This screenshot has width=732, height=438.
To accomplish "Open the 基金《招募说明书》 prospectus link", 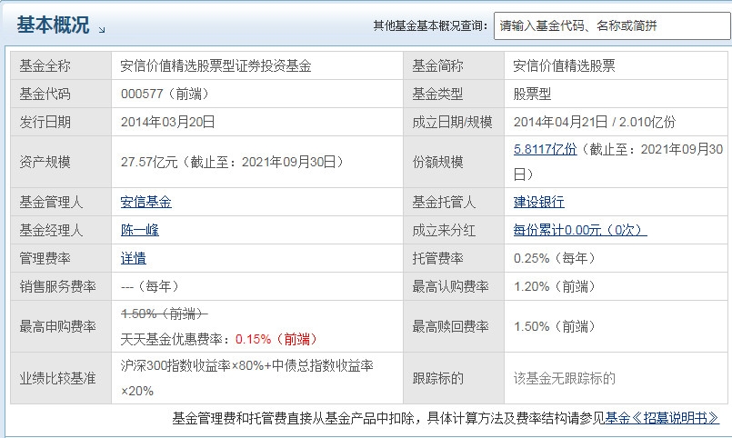I will point(662,418).
